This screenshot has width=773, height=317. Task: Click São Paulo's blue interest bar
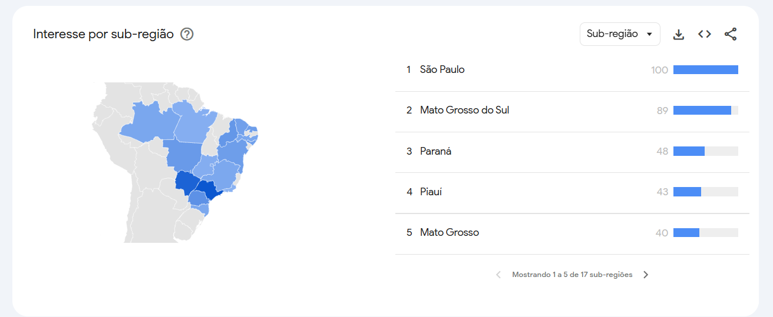tap(705, 70)
